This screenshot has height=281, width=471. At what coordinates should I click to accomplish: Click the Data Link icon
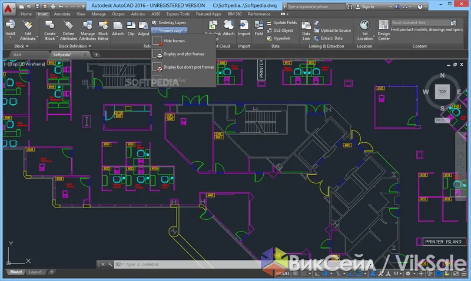point(306,25)
